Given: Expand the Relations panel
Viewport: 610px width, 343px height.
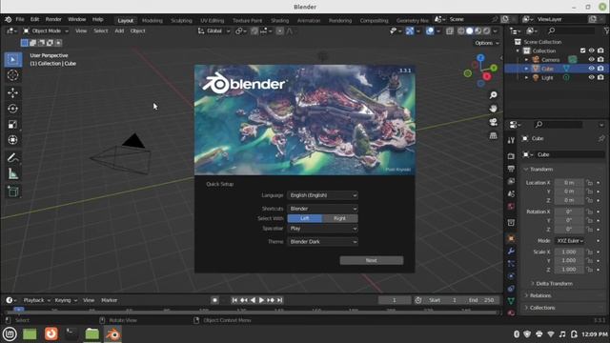Looking at the screenshot, I should coord(540,295).
